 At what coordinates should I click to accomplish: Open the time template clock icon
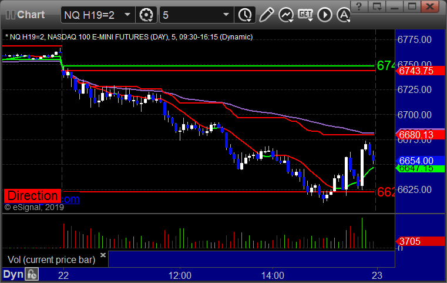[245, 15]
